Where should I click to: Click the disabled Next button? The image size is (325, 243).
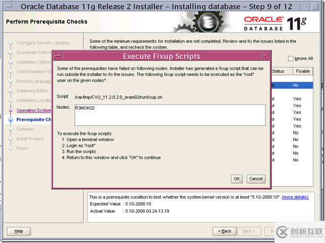[249, 231]
